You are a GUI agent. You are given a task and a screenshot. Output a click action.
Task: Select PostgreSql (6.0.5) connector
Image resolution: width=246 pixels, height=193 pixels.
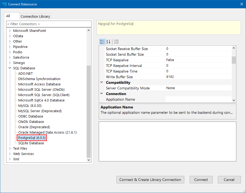[x=32, y=138]
